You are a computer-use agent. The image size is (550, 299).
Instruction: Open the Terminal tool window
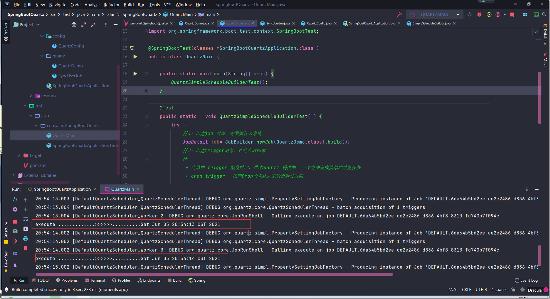(x=95, y=280)
